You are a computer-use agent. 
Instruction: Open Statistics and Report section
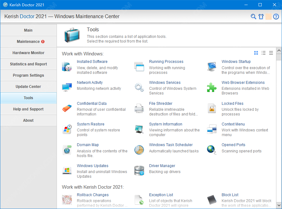pyautogui.click(x=28, y=64)
